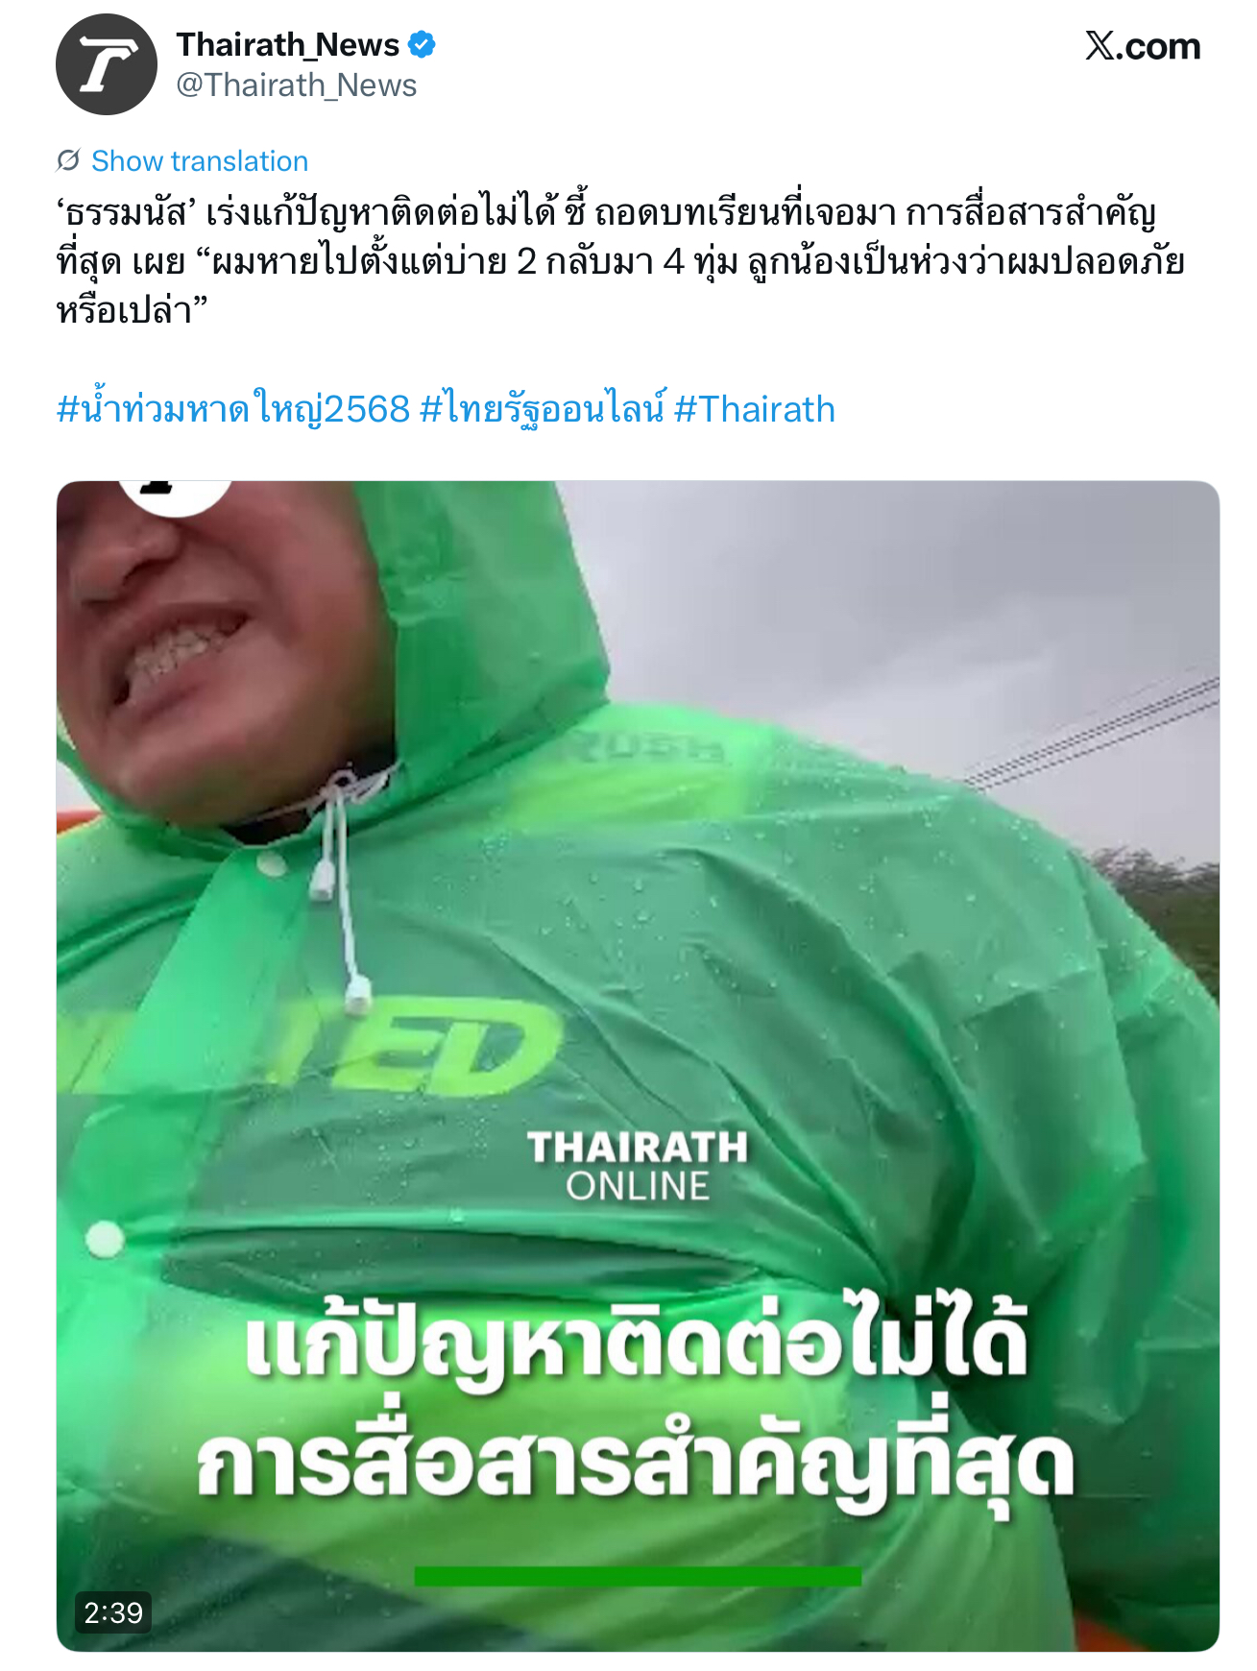Screen dimensions: 1257x1671
Task: Open the Thairath_News profile avatar
Action: click(x=107, y=64)
